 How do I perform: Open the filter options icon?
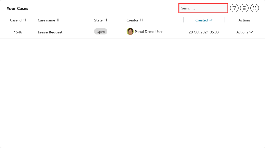[234, 8]
